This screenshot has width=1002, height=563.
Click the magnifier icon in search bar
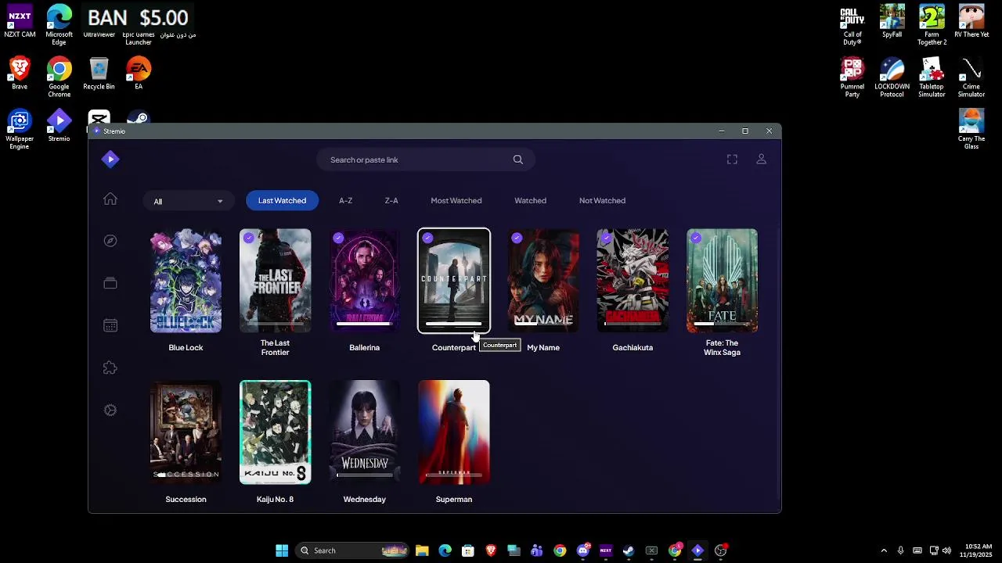[x=518, y=160]
